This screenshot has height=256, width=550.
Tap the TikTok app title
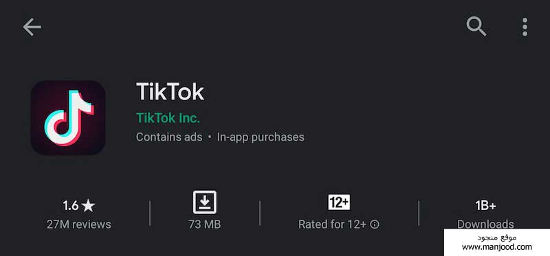(170, 92)
